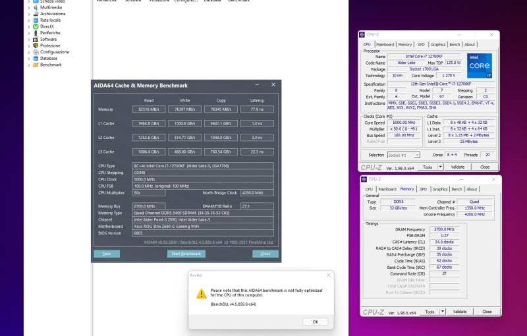Close the Avviso warning dialog
The image size is (527, 336).
click(x=328, y=275)
